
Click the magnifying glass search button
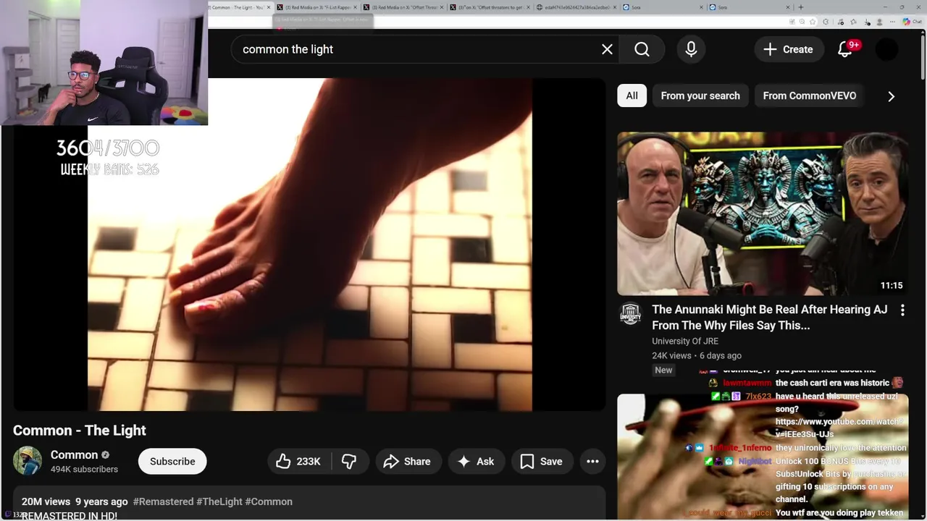642,49
